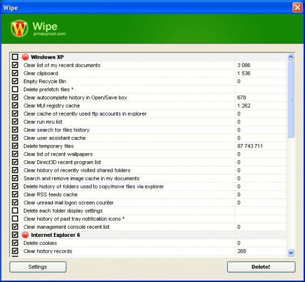Image resolution: width=305 pixels, height=282 pixels.
Task: Click the red dot icon beside Internet Explorer 6
Action: [25, 235]
